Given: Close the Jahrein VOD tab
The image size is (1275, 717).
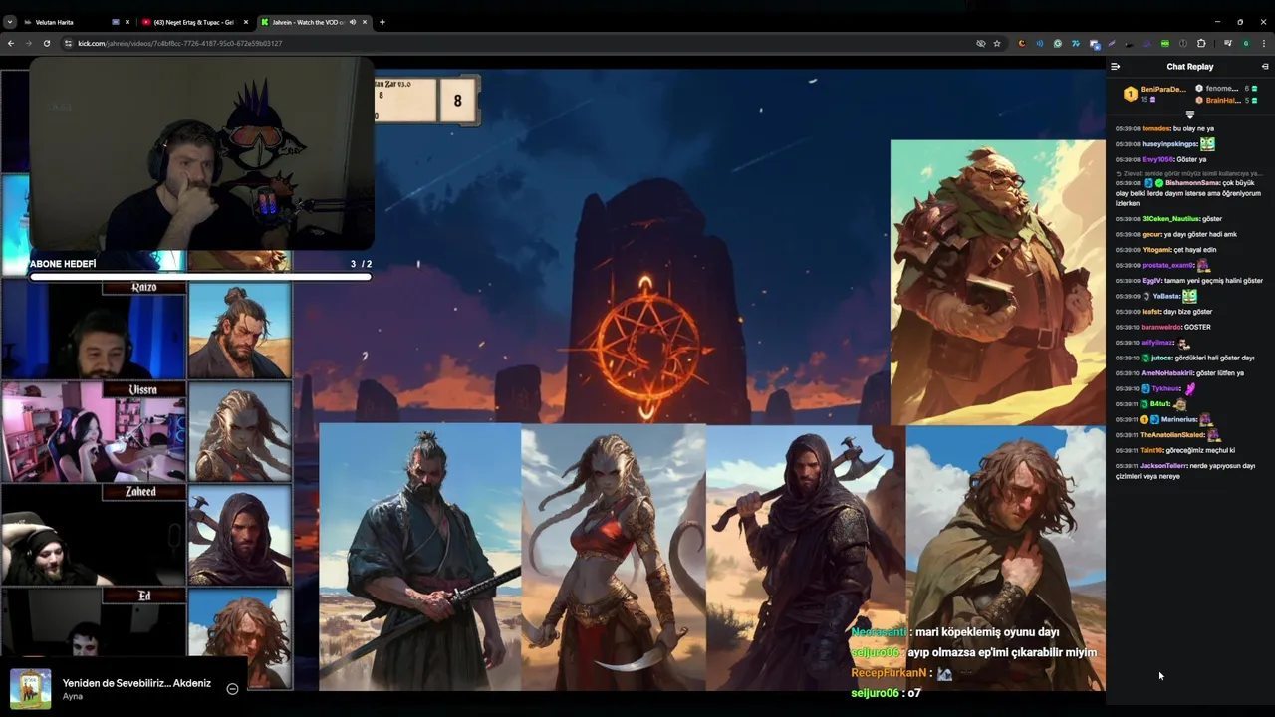Looking at the screenshot, I should [365, 22].
